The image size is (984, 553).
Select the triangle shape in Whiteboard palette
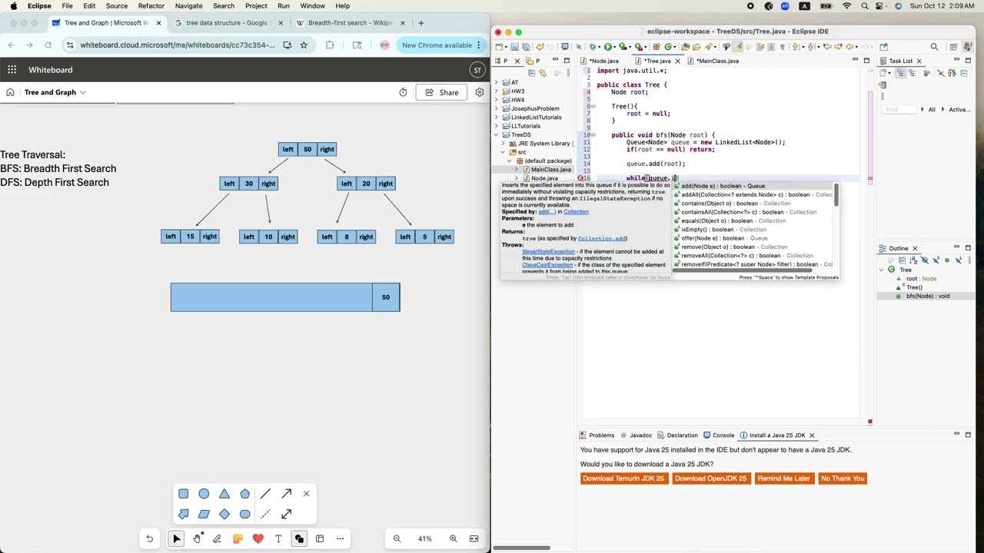tap(224, 494)
